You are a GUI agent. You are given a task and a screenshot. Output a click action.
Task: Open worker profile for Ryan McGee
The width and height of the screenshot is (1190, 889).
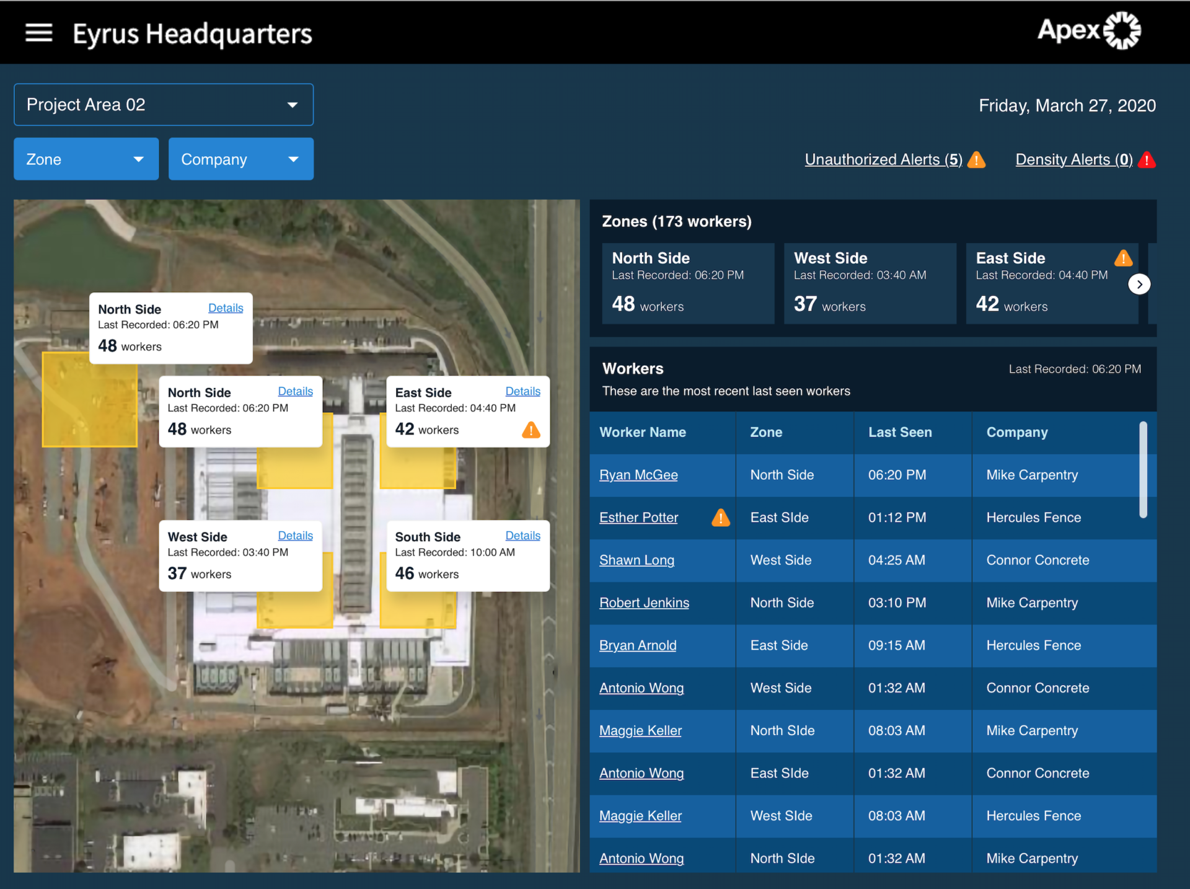point(638,475)
